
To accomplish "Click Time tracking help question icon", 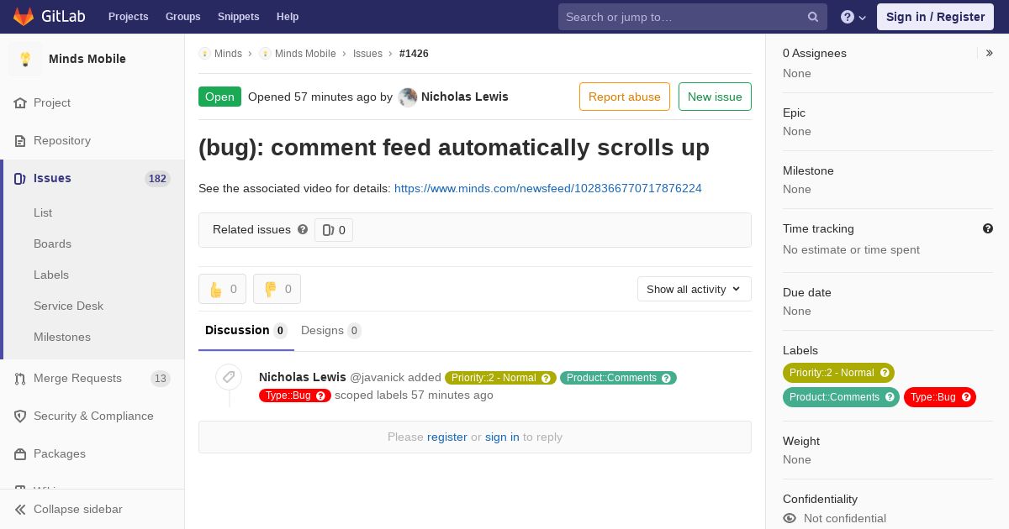I will tap(988, 228).
